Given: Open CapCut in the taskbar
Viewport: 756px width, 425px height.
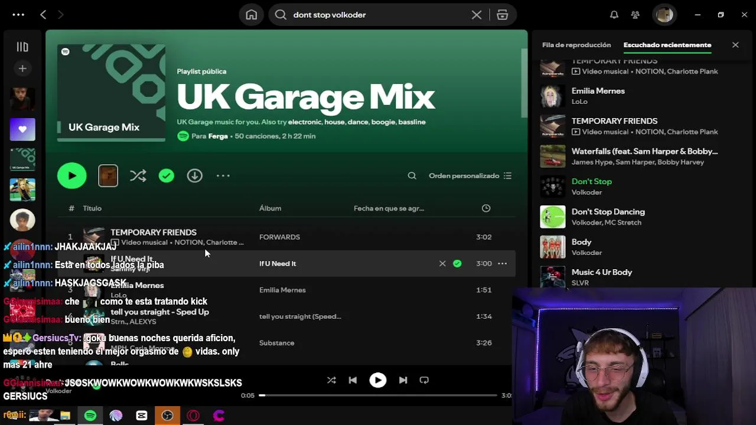Looking at the screenshot, I should click(x=142, y=416).
